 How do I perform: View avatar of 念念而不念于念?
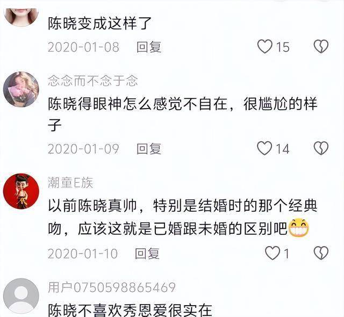[x=21, y=89]
